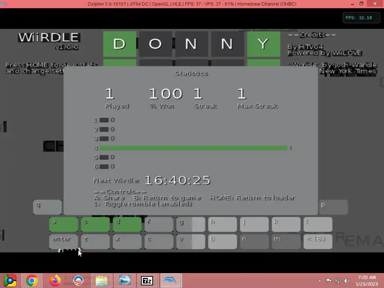Open the taskbar app with the blue, red and white circle icon
Screen dimensions: 384x288
(x=78, y=280)
